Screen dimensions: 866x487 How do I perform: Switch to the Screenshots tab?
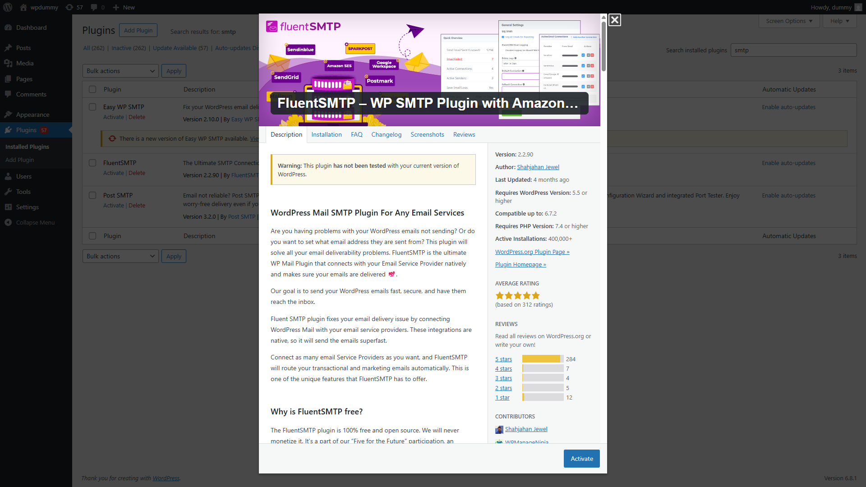coord(427,134)
